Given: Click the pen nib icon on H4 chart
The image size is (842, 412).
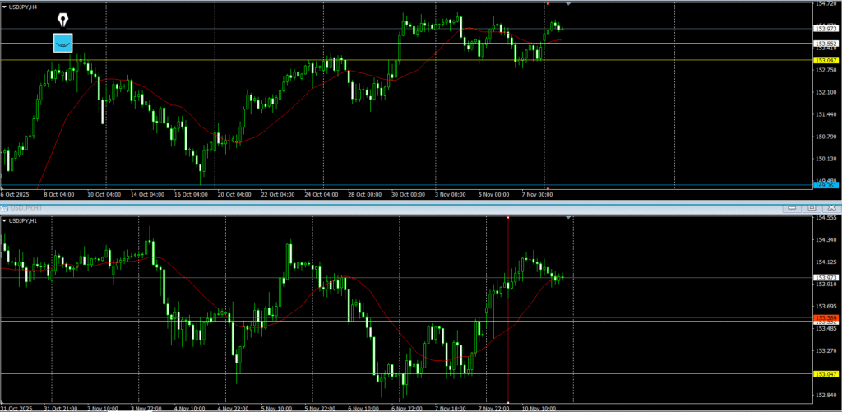Looking at the screenshot, I should pyautogui.click(x=63, y=19).
